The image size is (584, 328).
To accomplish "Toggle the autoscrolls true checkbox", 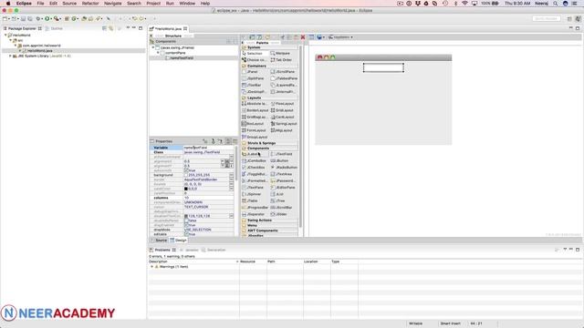I will 186,170.
